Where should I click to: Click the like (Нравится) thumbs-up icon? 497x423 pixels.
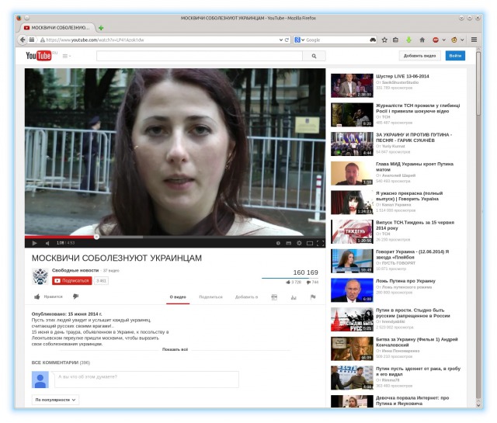37,296
